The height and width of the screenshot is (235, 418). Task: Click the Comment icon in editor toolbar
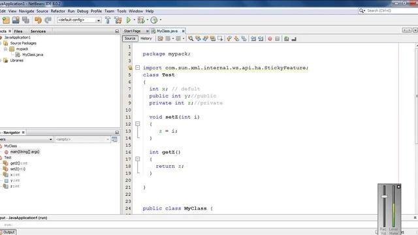(287, 39)
